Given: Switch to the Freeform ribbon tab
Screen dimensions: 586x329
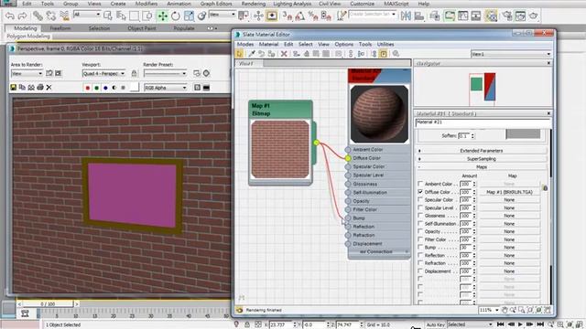Looking at the screenshot, I should point(60,28).
